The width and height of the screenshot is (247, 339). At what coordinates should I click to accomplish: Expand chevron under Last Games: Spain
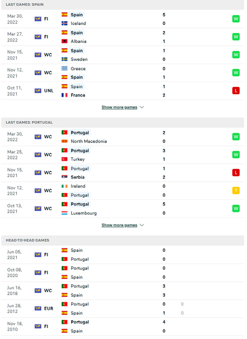(142, 107)
